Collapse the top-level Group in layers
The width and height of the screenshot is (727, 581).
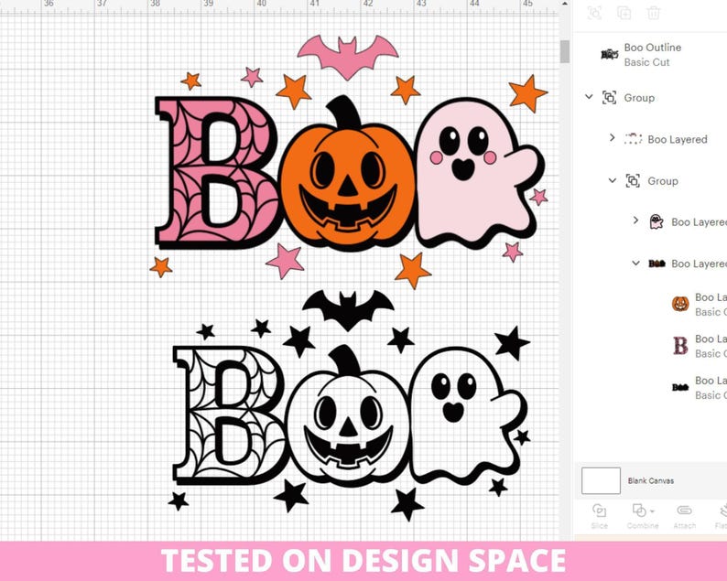pyautogui.click(x=589, y=97)
